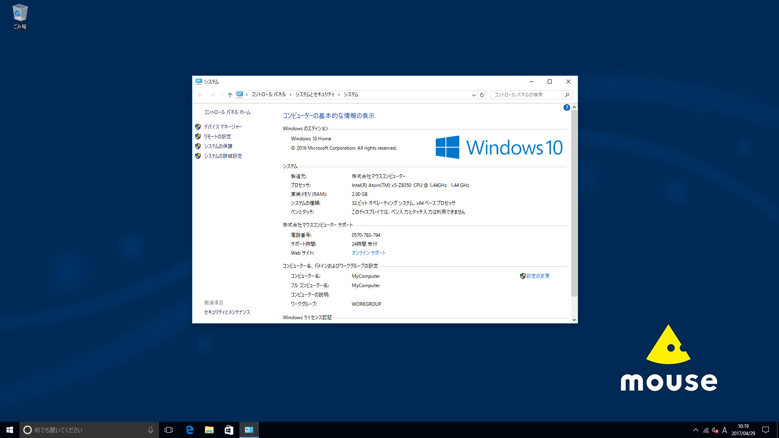Navigate up one level with the arrow icon

(x=230, y=94)
